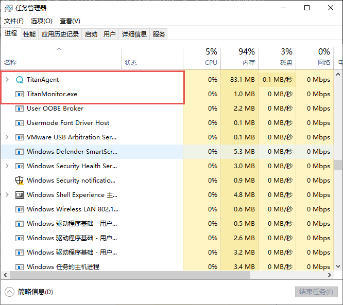The height and width of the screenshot is (305, 343).
Task: Click the vertical scrollbar up arrow
Action: coord(338,74)
